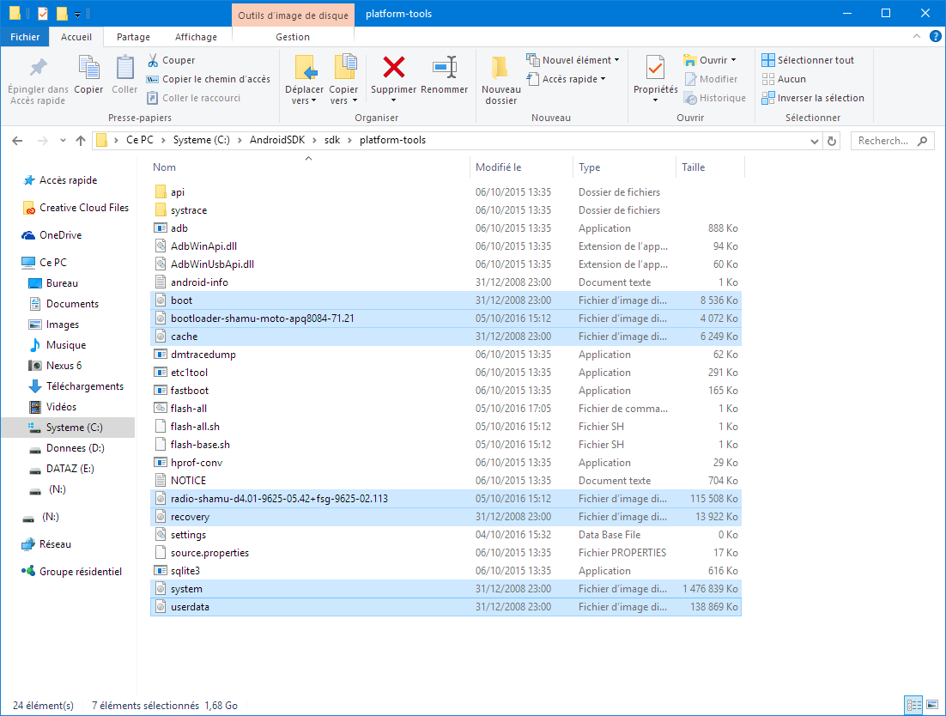Select the userdata image file

(x=446, y=607)
